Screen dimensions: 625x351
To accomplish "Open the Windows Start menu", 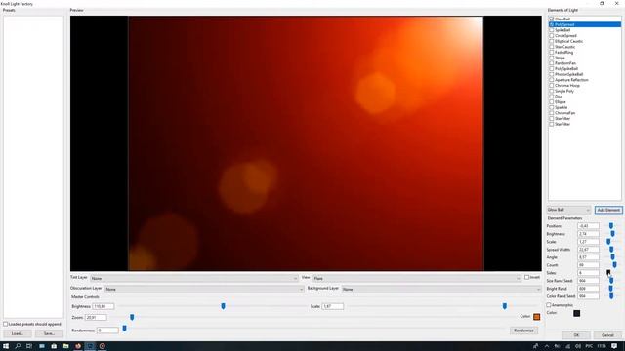I will tap(6, 346).
